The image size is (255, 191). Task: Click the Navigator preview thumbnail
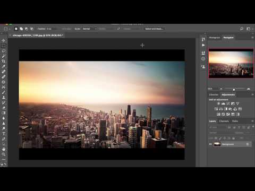pos(231,63)
